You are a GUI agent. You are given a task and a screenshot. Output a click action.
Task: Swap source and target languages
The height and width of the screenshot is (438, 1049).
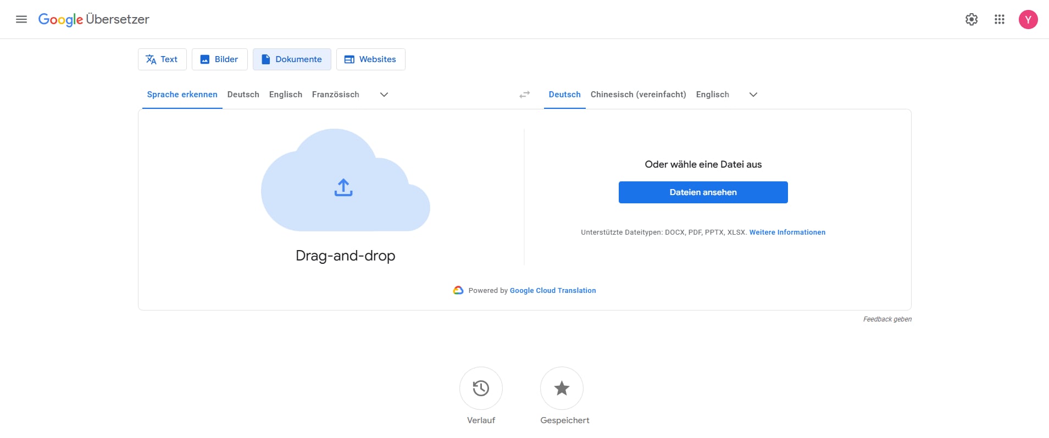pyautogui.click(x=525, y=95)
